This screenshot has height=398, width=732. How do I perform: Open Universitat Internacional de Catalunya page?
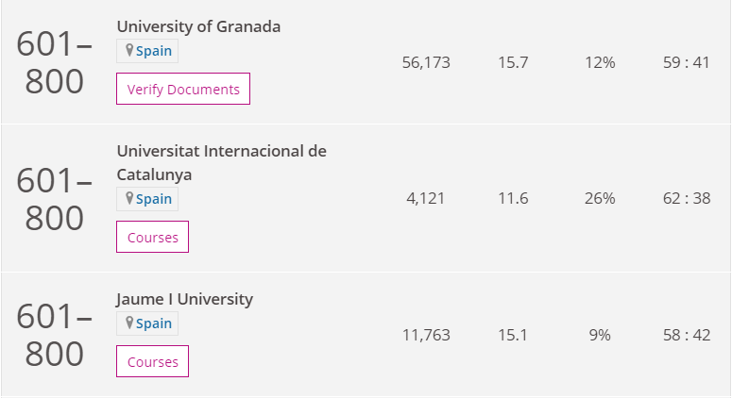click(x=221, y=162)
